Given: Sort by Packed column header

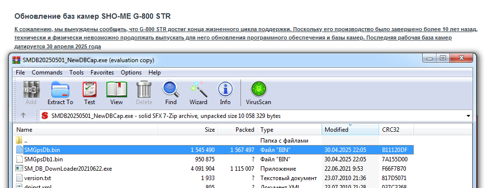Looking at the screenshot, I should tap(238, 130).
